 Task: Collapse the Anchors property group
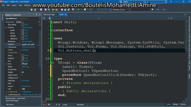pos(6,28)
